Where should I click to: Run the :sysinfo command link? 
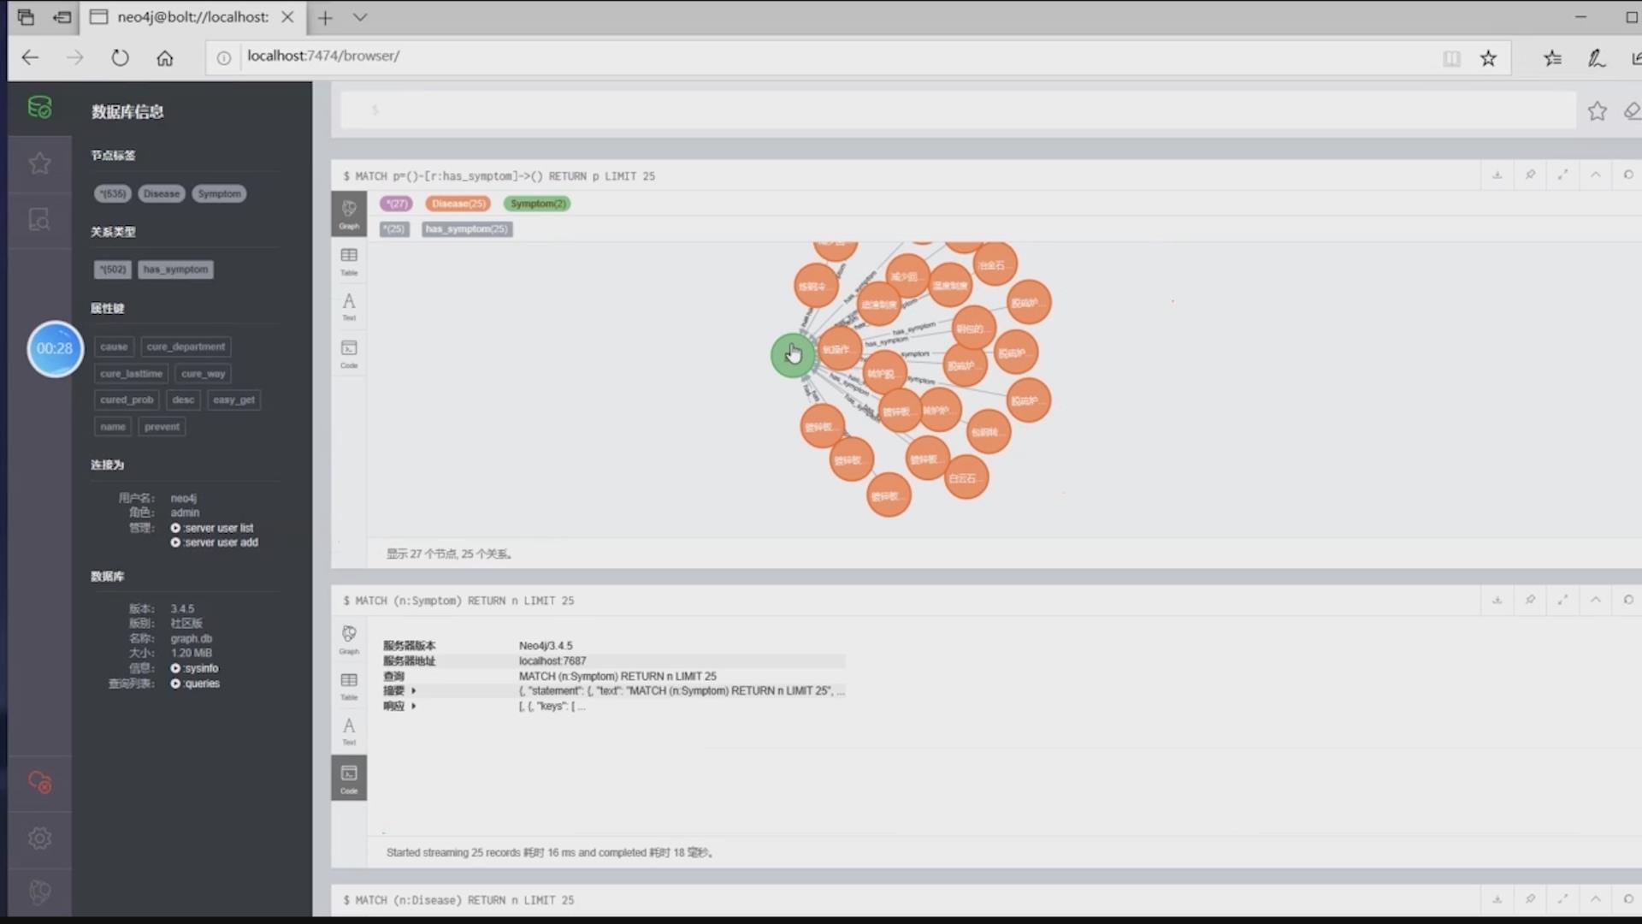pyautogui.click(x=200, y=668)
